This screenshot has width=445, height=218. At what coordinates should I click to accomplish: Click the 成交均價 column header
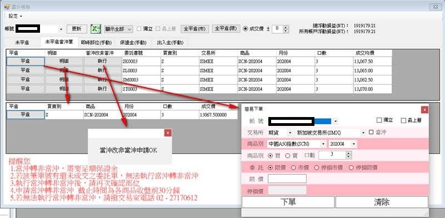click(x=373, y=53)
